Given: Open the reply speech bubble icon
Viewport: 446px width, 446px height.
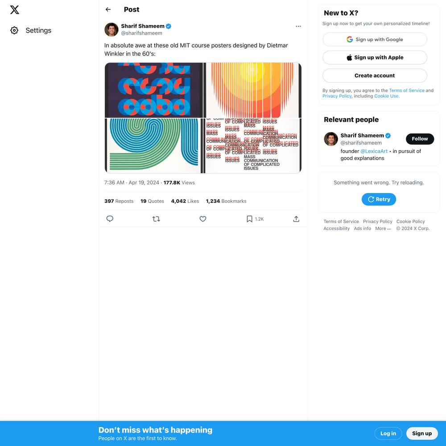Looking at the screenshot, I should pyautogui.click(x=110, y=219).
